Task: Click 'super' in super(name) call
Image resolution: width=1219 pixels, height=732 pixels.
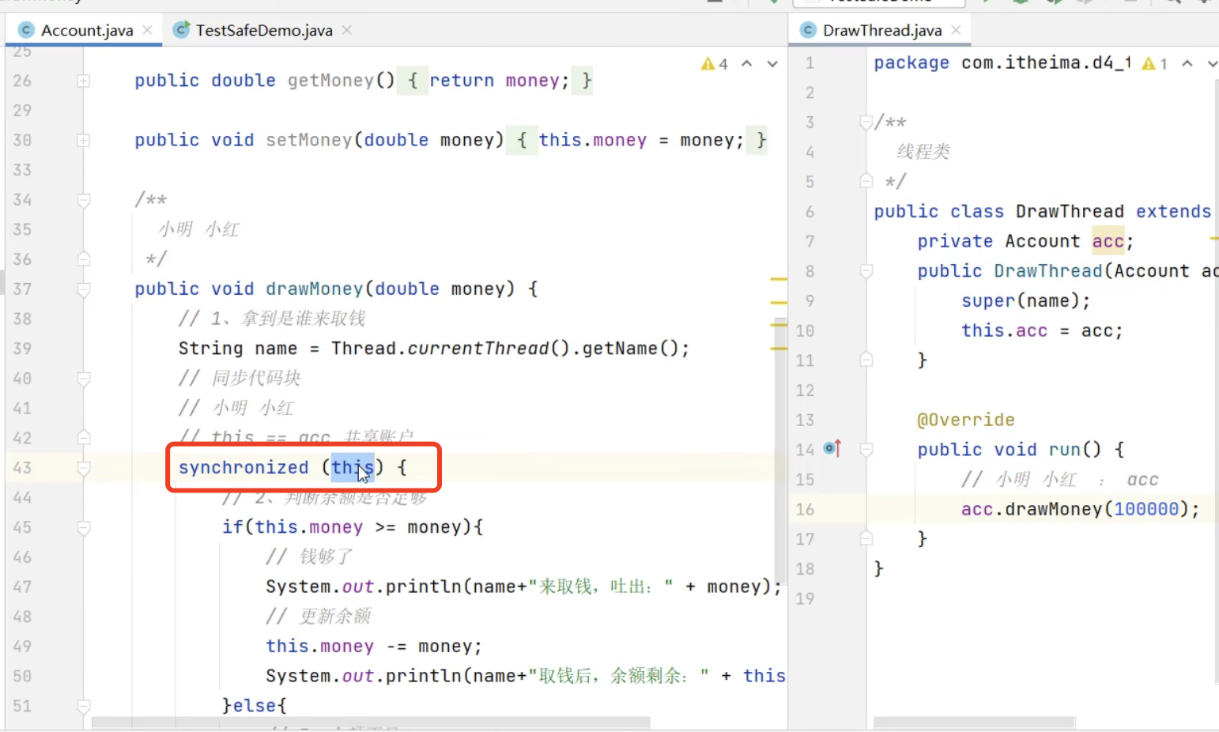Action: tap(988, 301)
